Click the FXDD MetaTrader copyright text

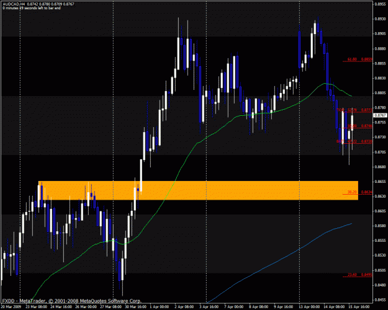pos(72,301)
